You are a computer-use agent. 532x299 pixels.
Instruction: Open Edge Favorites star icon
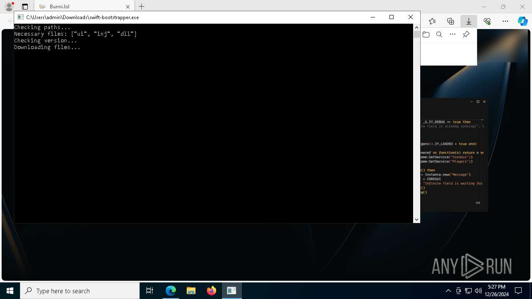pyautogui.click(x=432, y=21)
